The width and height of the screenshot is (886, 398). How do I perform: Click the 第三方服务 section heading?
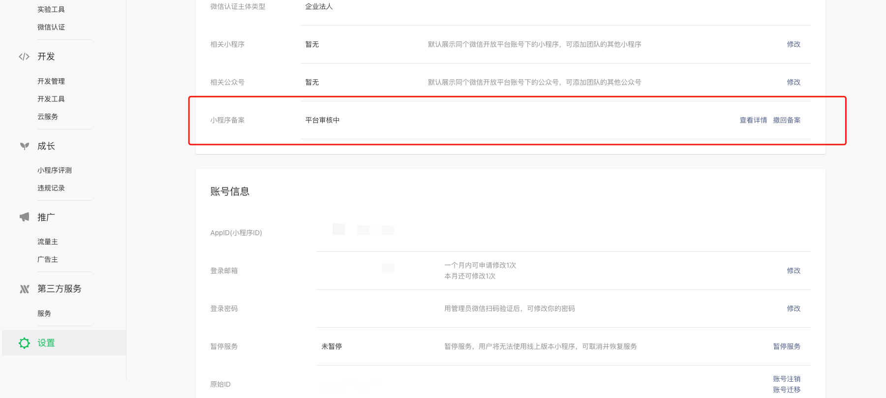coord(60,289)
